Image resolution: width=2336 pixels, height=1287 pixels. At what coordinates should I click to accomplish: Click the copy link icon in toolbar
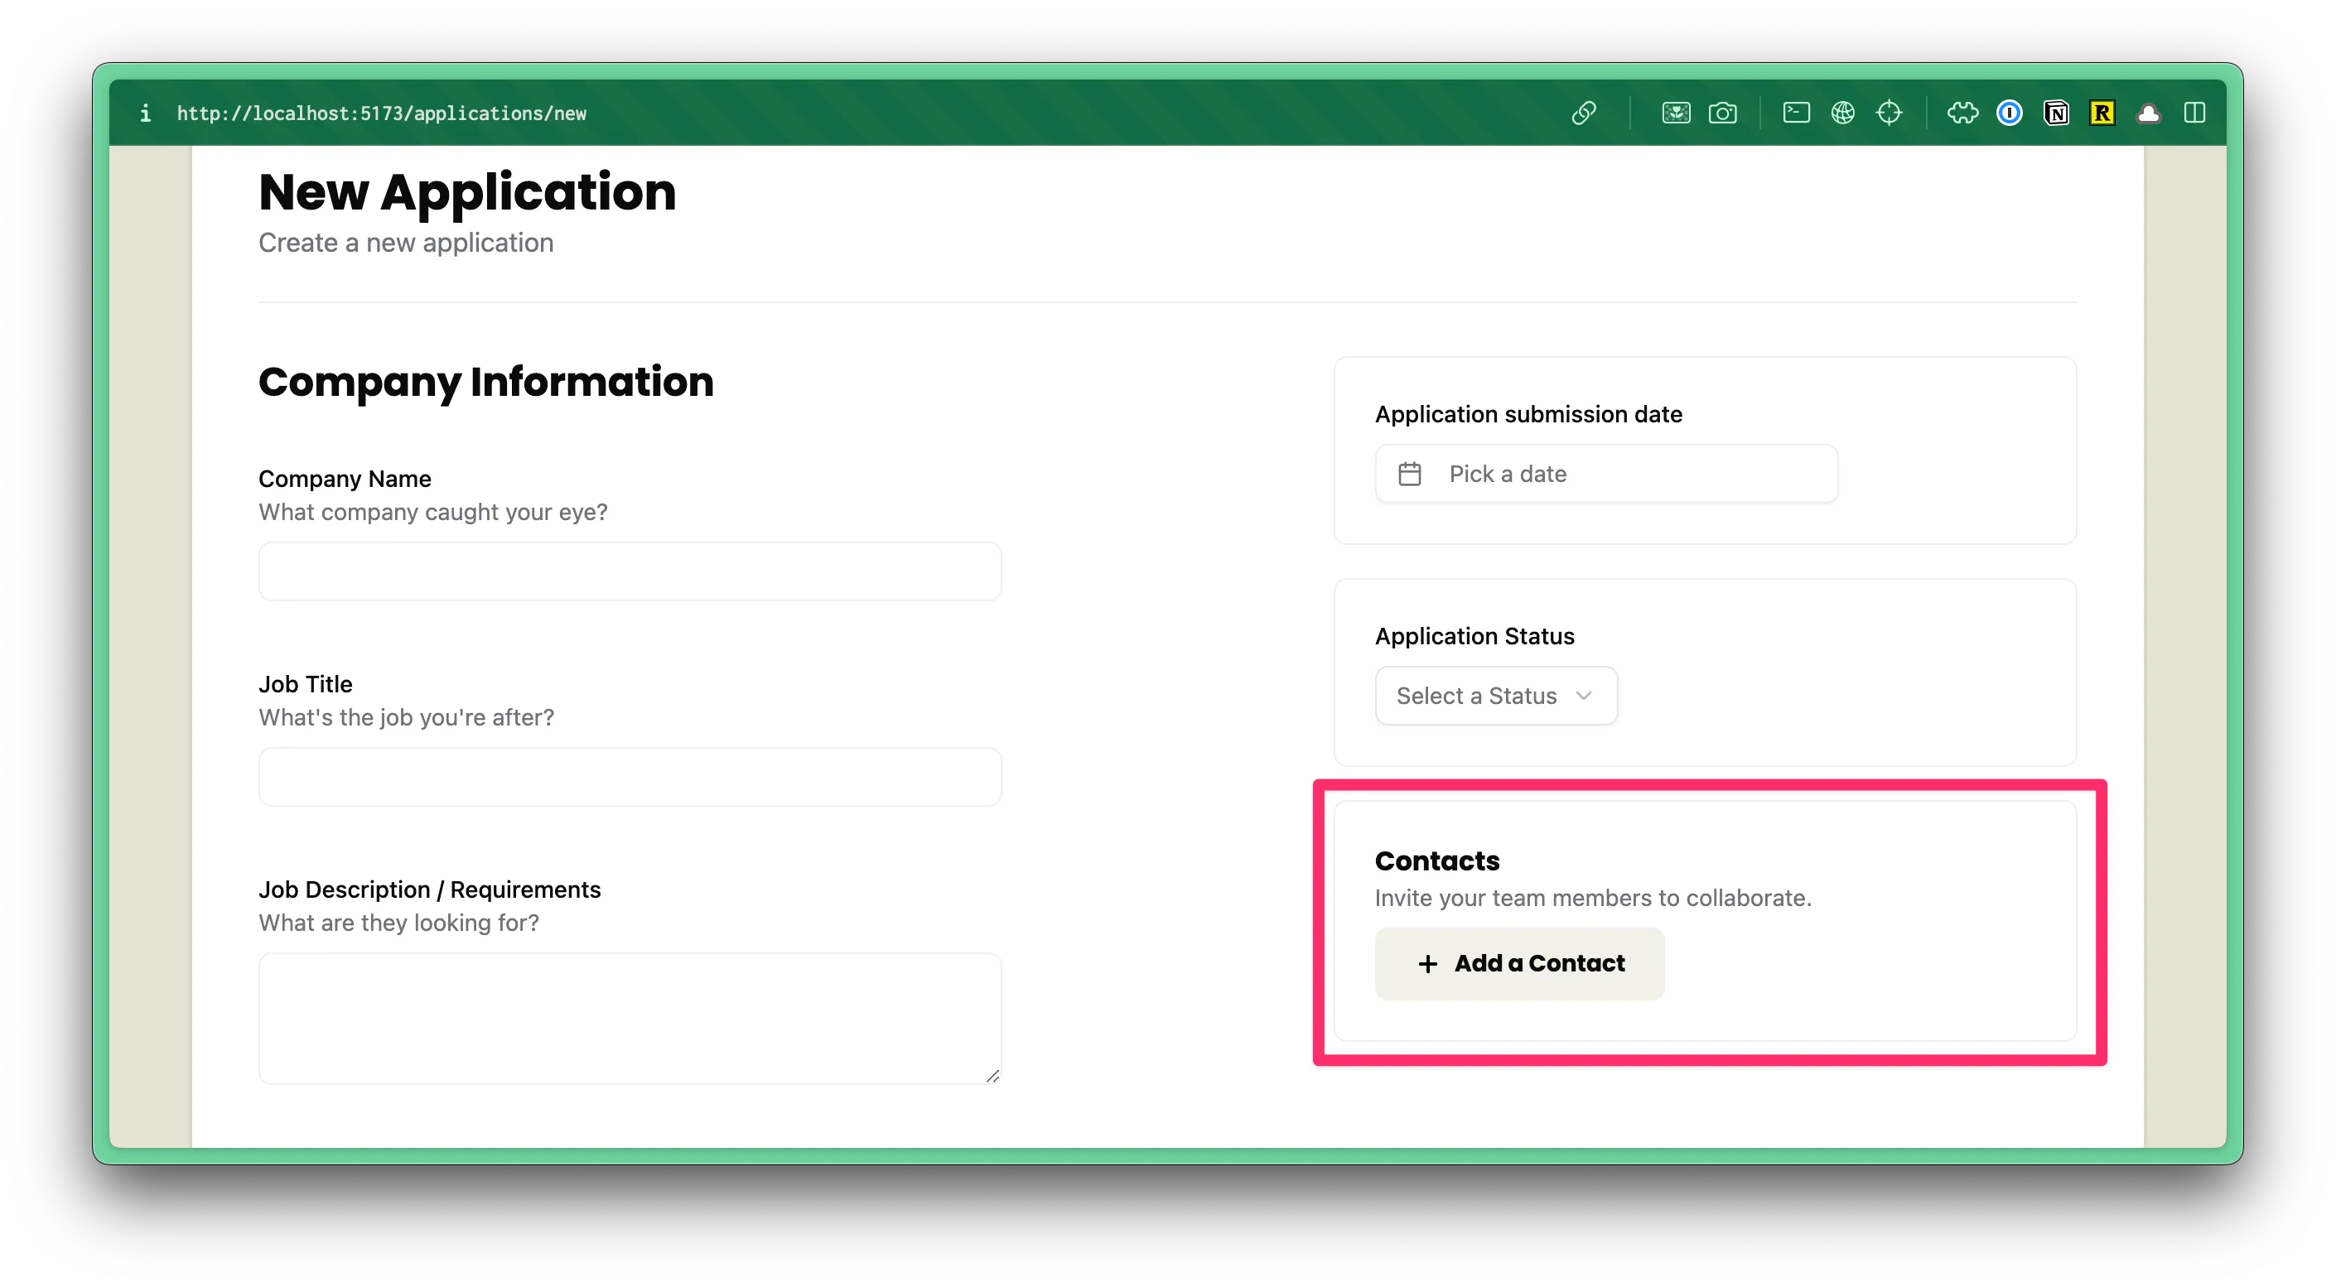click(x=1583, y=113)
